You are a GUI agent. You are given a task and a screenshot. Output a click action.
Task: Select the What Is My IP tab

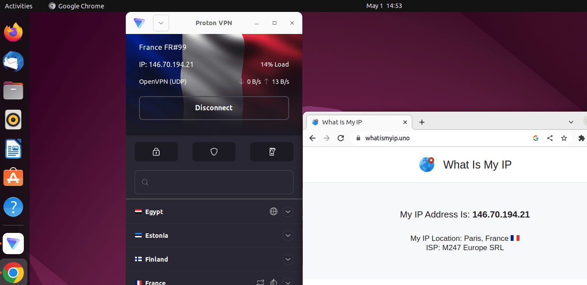point(353,122)
